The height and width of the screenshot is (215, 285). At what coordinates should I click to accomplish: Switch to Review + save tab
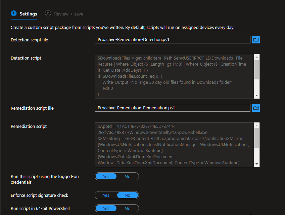tap(68, 14)
